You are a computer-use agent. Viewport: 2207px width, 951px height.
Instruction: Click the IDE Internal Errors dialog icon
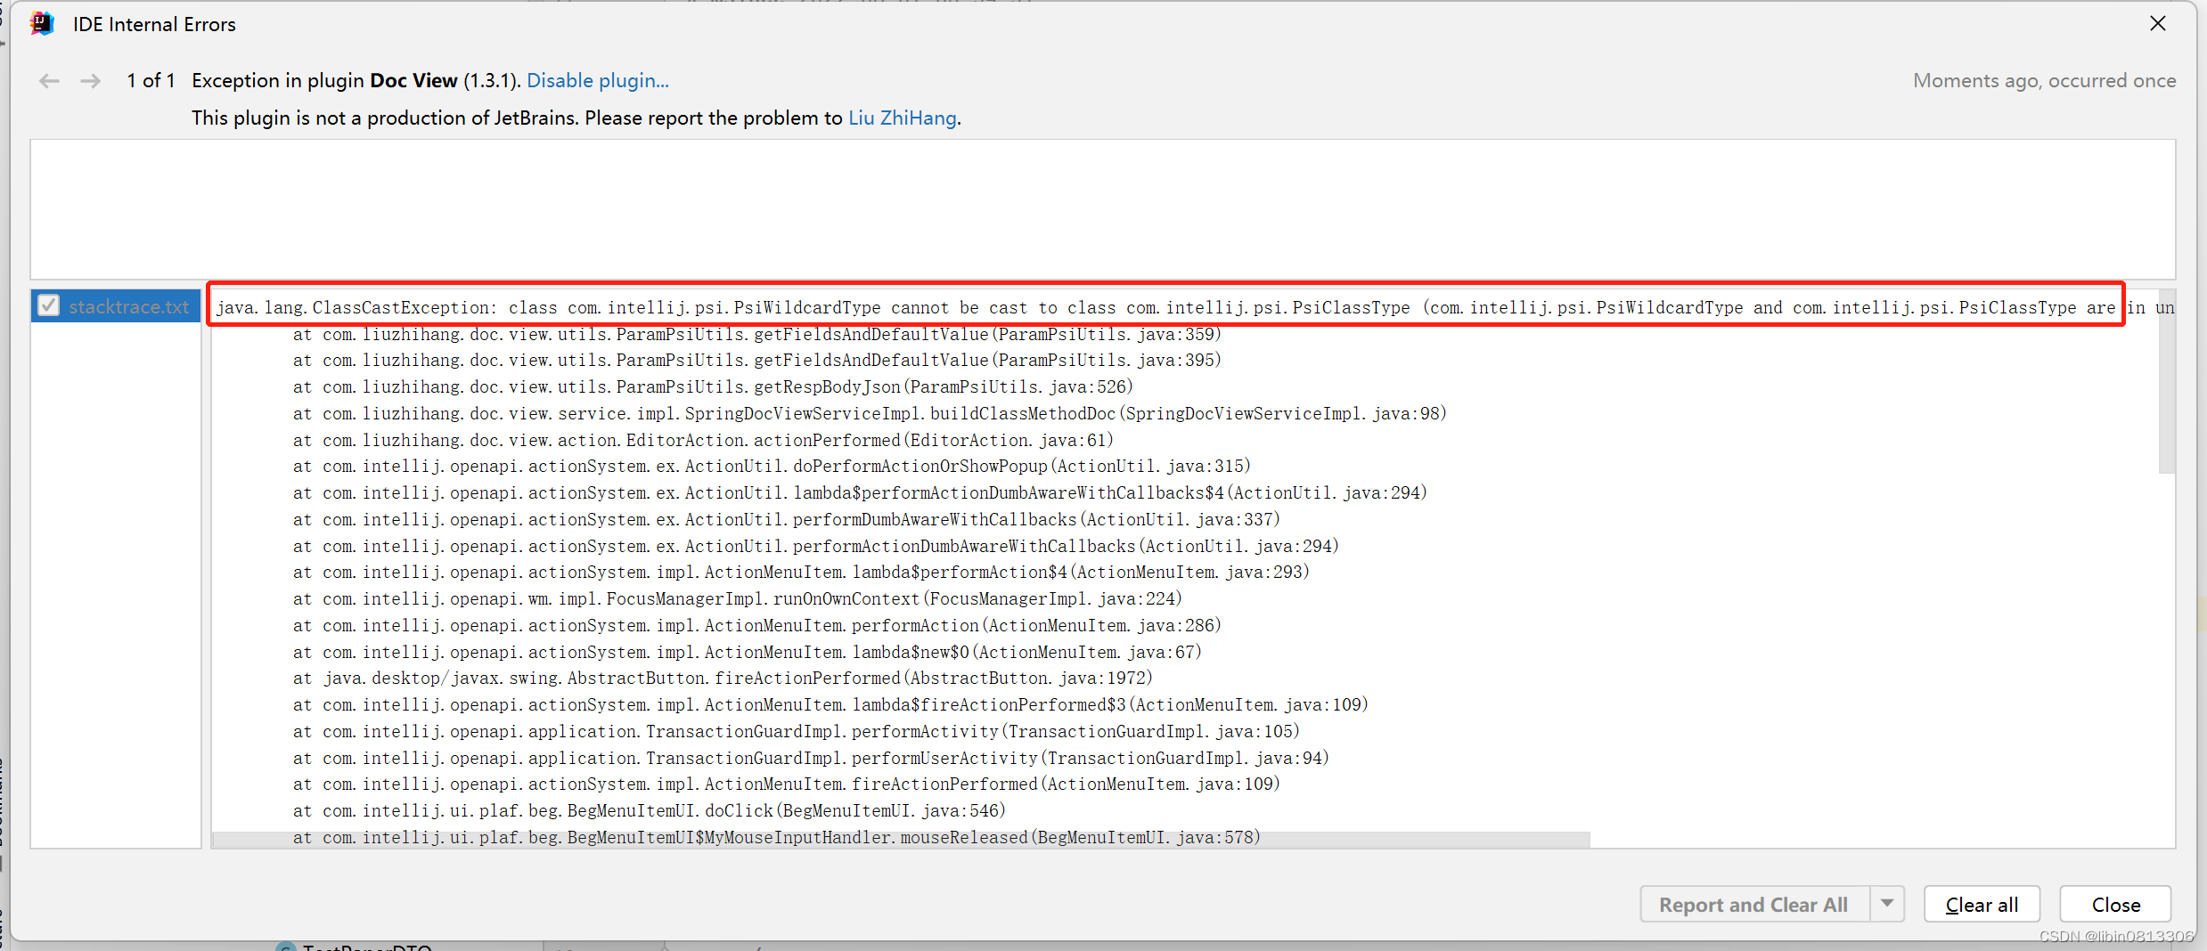(42, 23)
